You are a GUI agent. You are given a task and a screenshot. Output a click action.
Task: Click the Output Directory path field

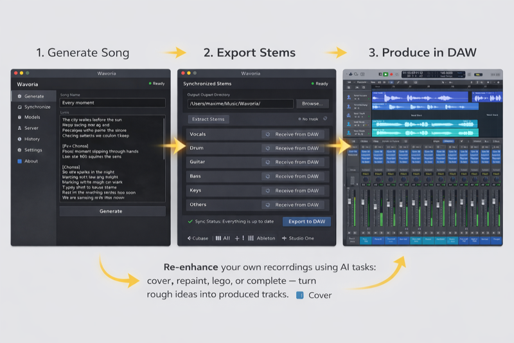point(240,104)
